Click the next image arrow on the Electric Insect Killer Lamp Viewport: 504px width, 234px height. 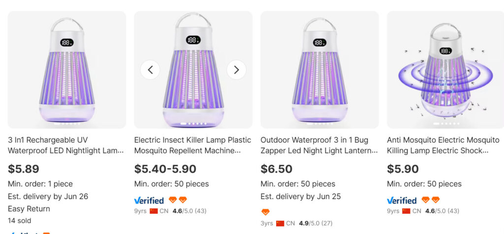coord(236,70)
